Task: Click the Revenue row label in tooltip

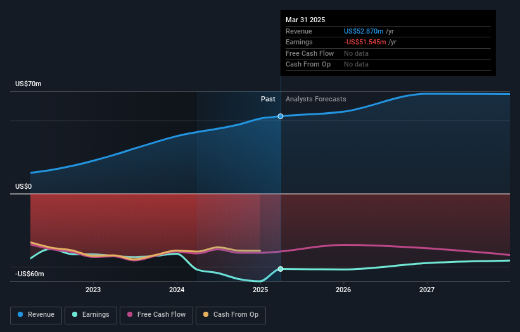Action: (299, 31)
